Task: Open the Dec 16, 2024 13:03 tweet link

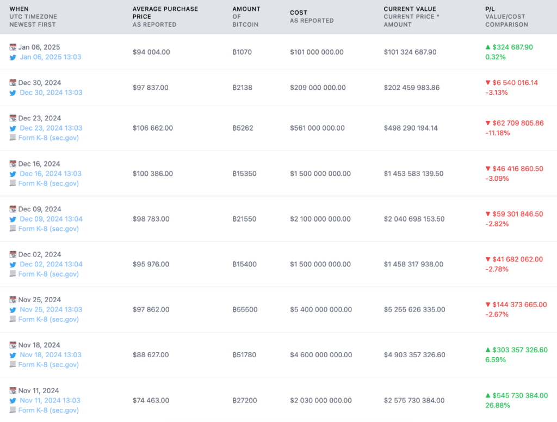Action: (x=51, y=174)
